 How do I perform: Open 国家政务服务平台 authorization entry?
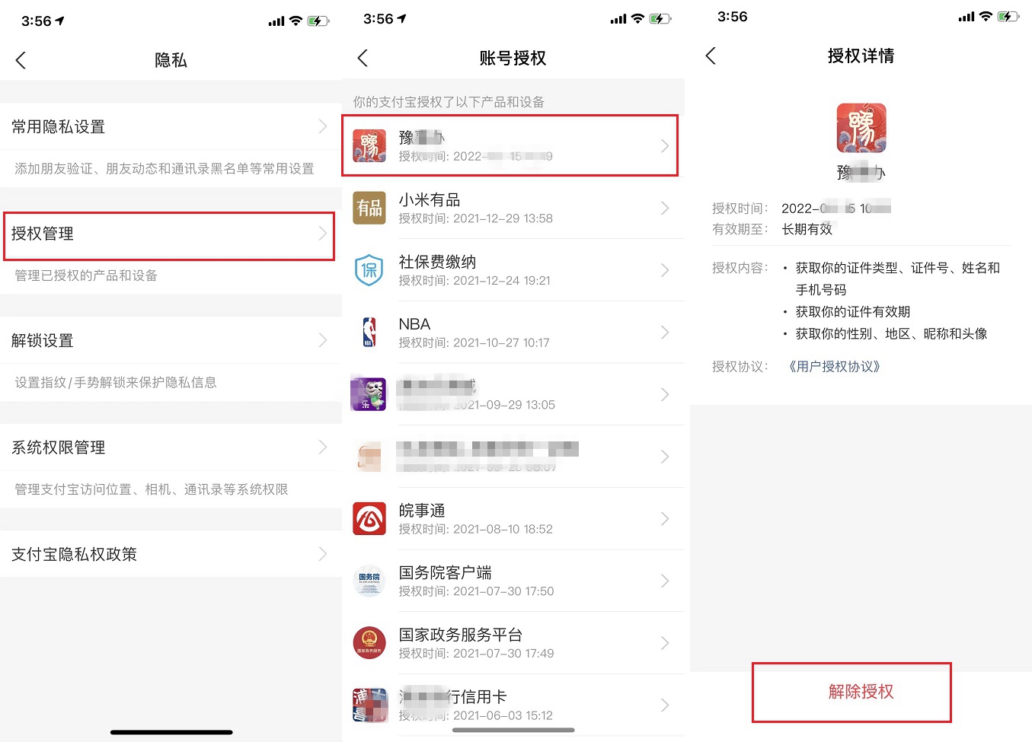(x=513, y=643)
